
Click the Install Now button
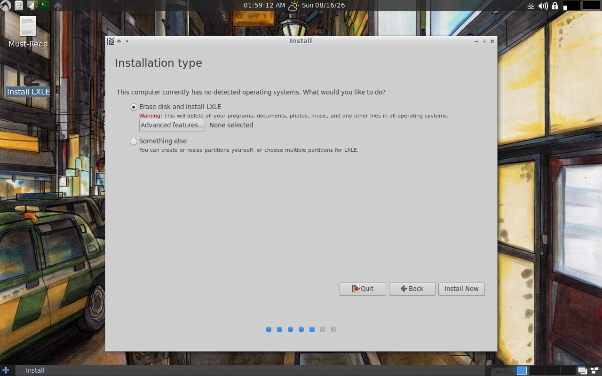coord(461,289)
